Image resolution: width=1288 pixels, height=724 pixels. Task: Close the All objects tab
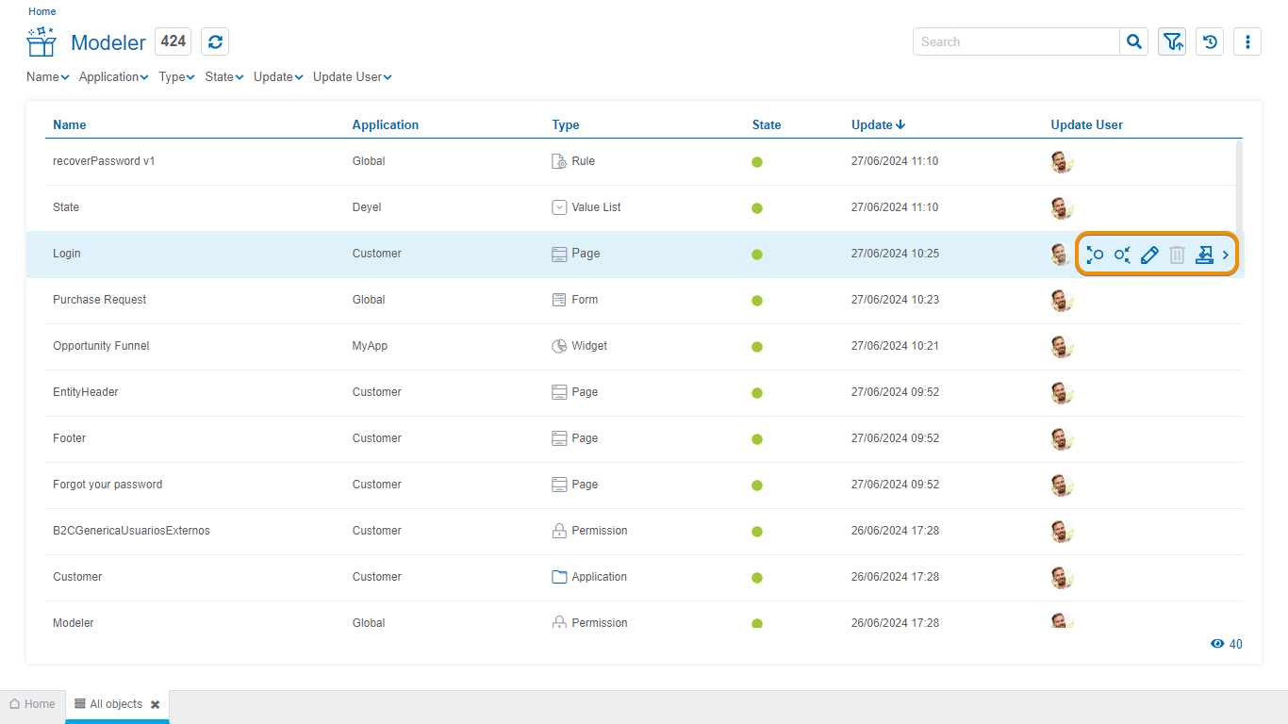pos(155,704)
